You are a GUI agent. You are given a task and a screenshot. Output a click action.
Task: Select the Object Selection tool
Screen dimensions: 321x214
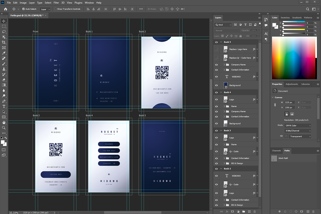[4, 37]
